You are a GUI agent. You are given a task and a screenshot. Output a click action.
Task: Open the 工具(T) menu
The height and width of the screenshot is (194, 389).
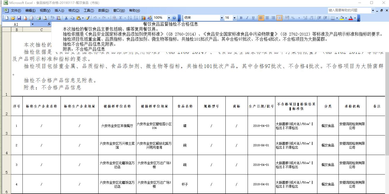click(x=89, y=11)
